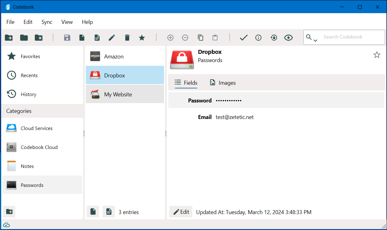Click the Dropbox title in detail header
The height and width of the screenshot is (230, 387).
pyautogui.click(x=210, y=52)
